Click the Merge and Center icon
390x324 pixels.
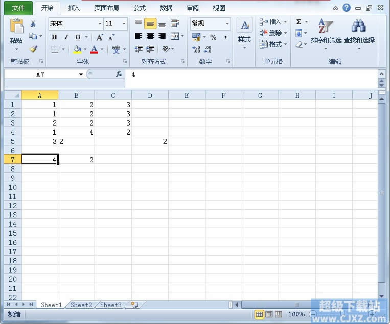pos(175,36)
